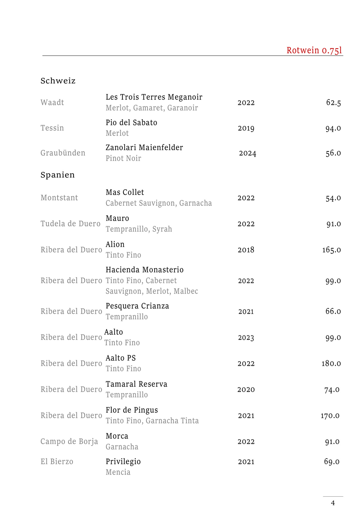Click the page number 4 in footer
The width and height of the screenshot is (364, 515).
click(x=333, y=503)
